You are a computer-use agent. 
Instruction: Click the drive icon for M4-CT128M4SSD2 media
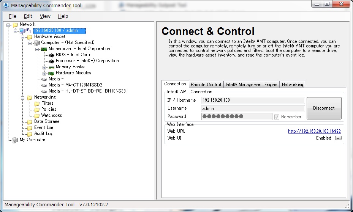click(44, 85)
